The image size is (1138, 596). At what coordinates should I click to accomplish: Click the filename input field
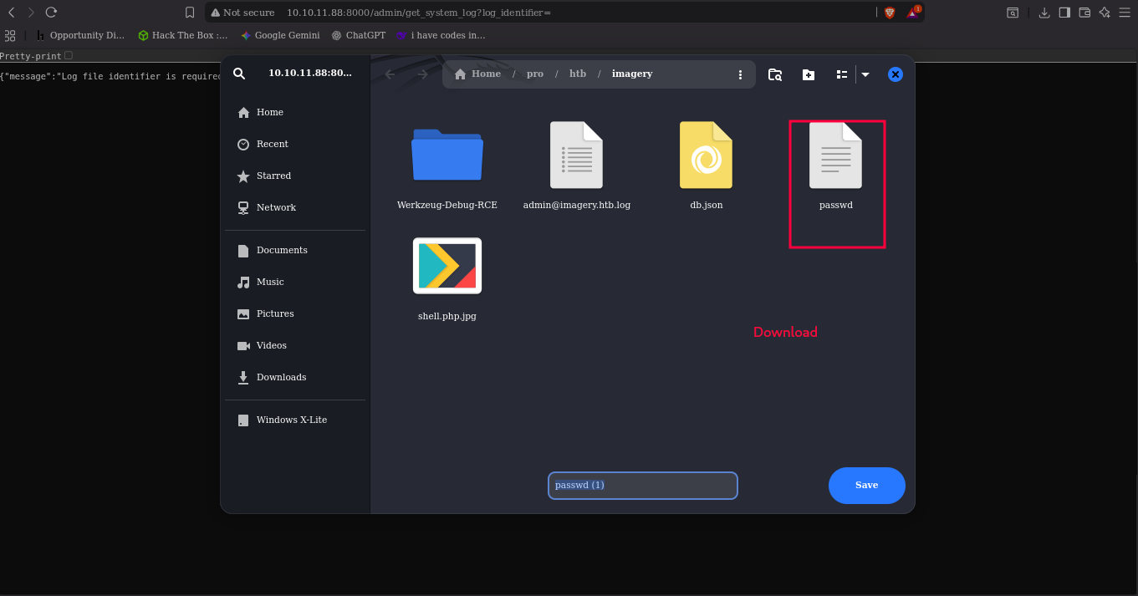(642, 486)
